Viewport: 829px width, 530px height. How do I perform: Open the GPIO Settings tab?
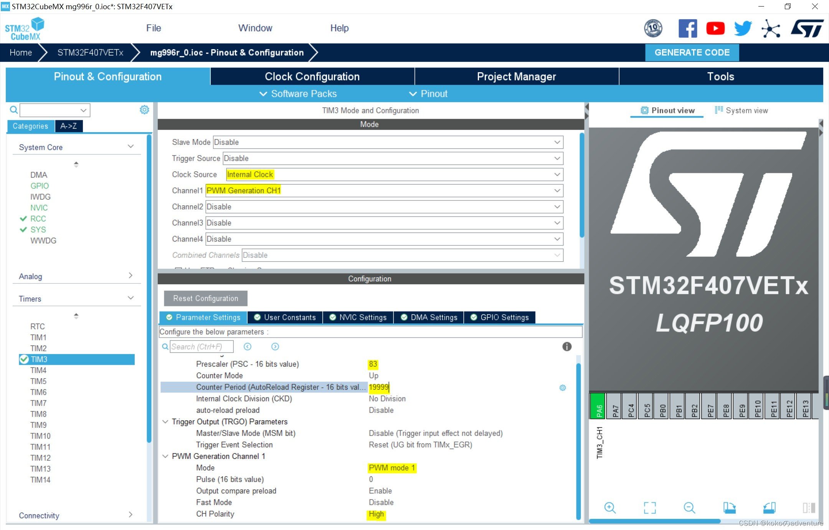[x=500, y=318]
